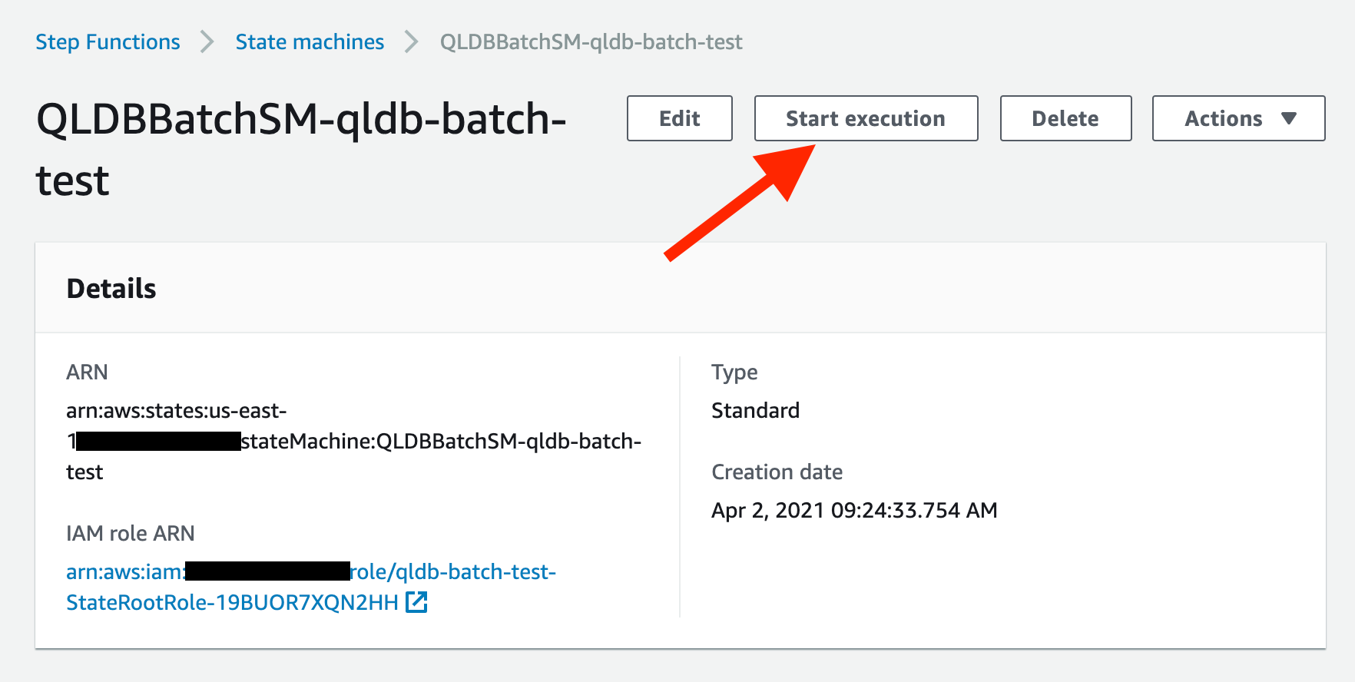
Task: Click the Type field label
Action: (x=734, y=372)
